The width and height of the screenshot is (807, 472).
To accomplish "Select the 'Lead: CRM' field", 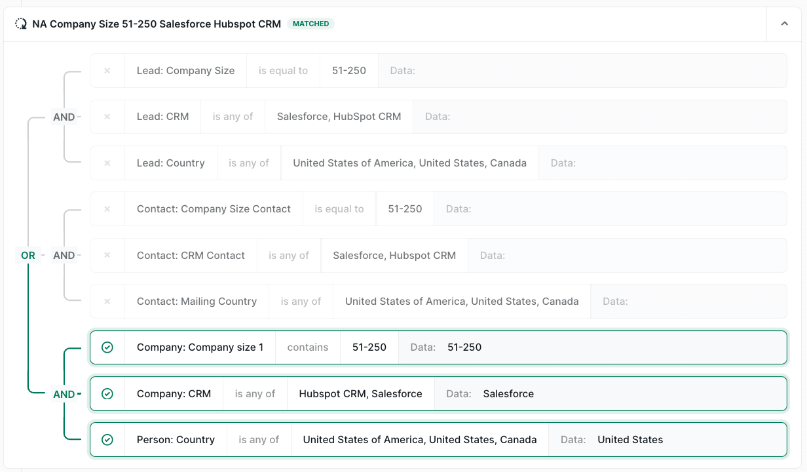I will [162, 117].
